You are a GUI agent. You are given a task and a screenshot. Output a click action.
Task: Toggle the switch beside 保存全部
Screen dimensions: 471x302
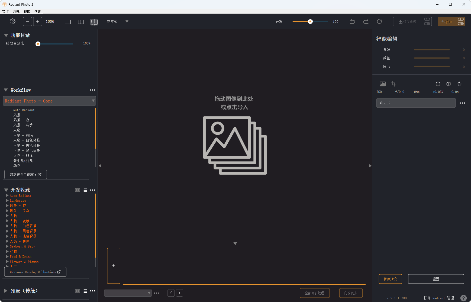(427, 21)
